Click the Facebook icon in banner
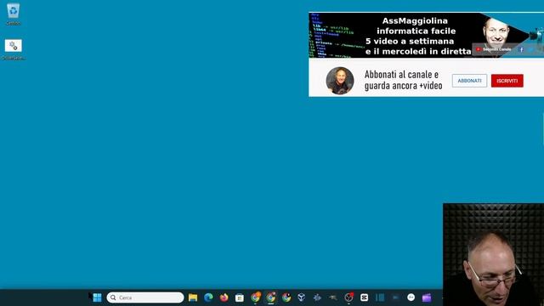This screenshot has width=544, height=306. point(521,49)
